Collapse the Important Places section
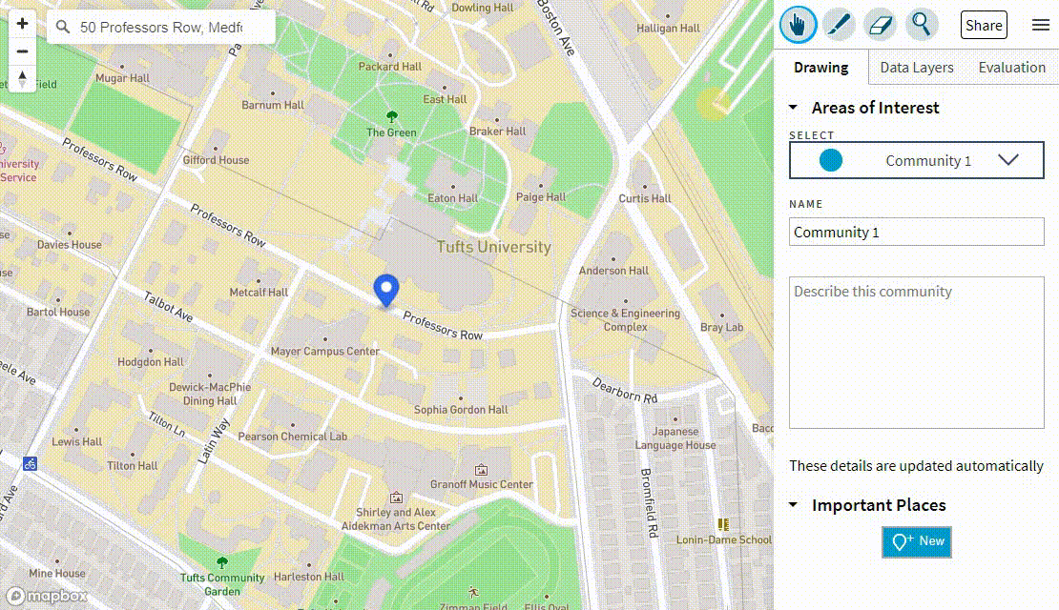 pyautogui.click(x=792, y=505)
